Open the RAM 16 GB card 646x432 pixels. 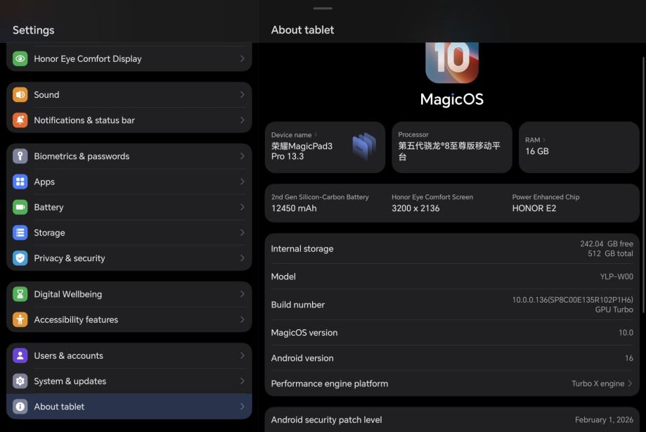click(579, 147)
